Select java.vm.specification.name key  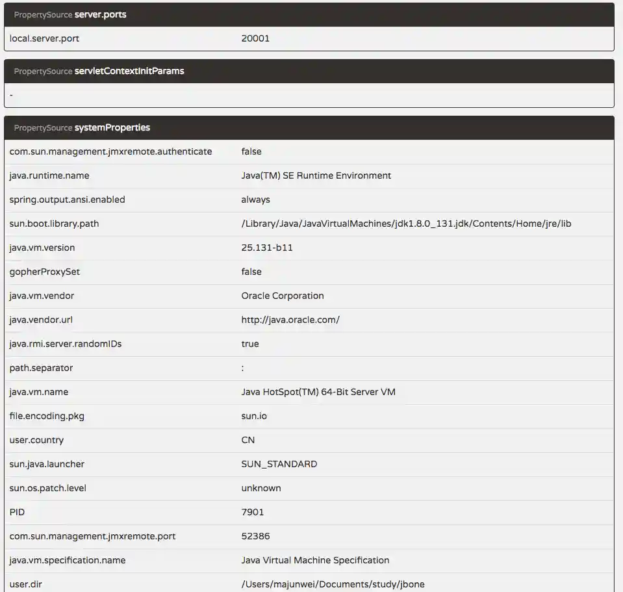coord(68,560)
